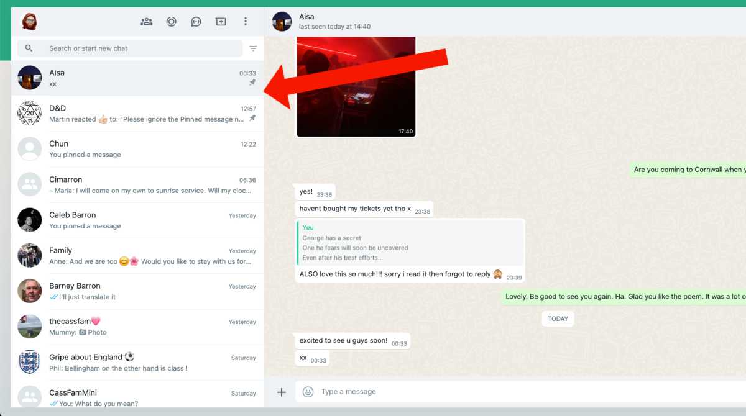Click the pin icon on the Aisa row
This screenshot has width=746, height=416.
tap(252, 83)
